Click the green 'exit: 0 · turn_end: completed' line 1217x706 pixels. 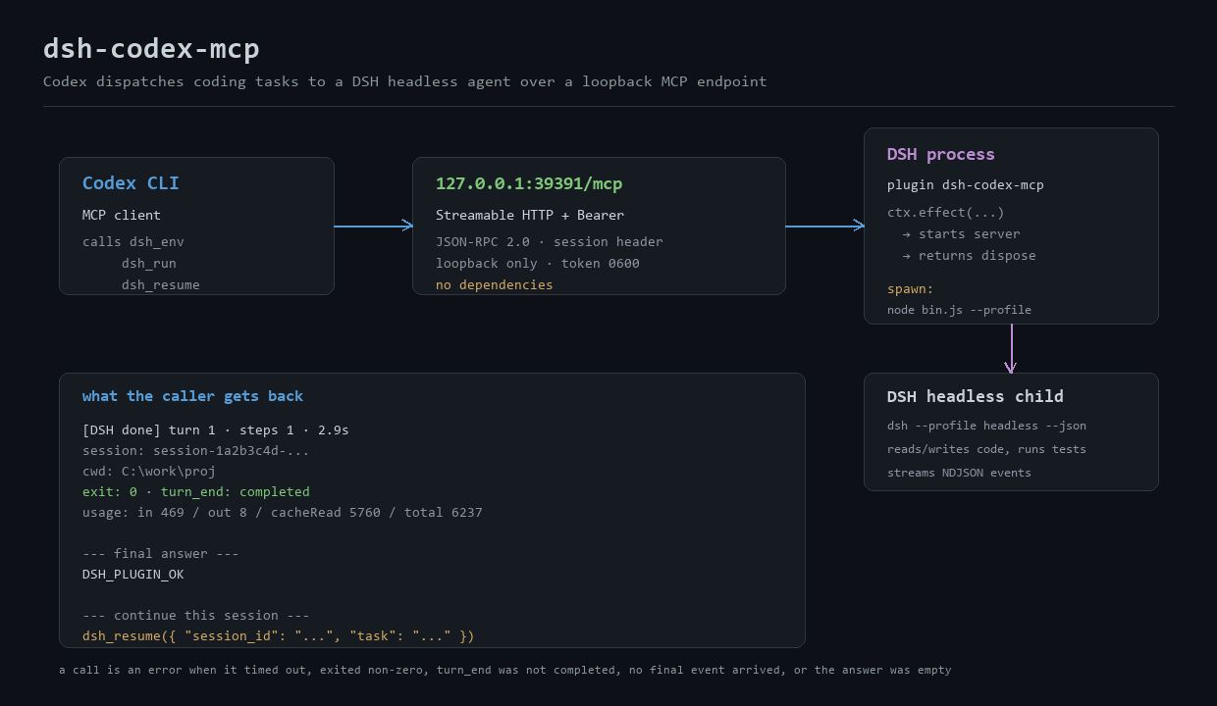tap(196, 492)
